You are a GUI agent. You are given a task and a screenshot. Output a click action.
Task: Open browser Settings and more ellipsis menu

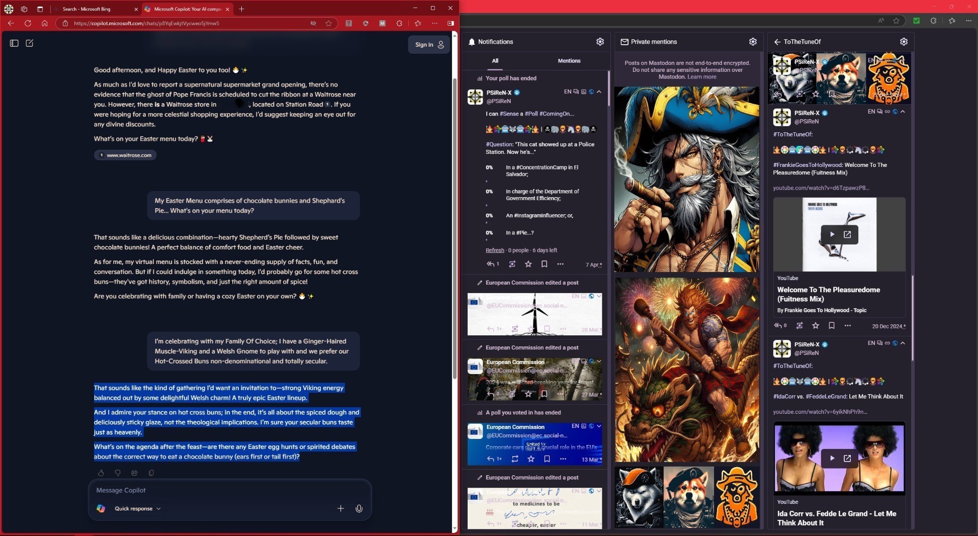(x=434, y=23)
